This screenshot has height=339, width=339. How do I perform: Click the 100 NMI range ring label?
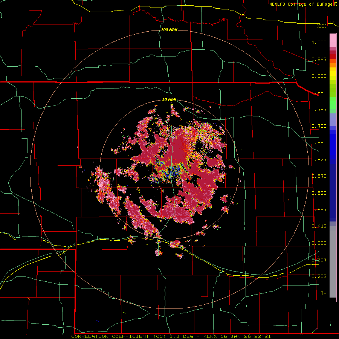click(169, 30)
